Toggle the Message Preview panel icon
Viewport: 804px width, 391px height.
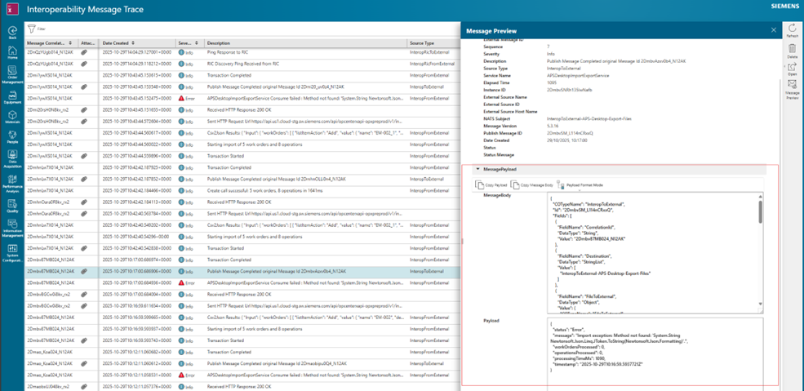click(x=792, y=88)
